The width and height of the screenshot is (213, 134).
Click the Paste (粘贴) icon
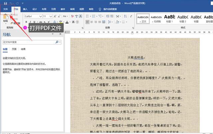tap(5, 17)
